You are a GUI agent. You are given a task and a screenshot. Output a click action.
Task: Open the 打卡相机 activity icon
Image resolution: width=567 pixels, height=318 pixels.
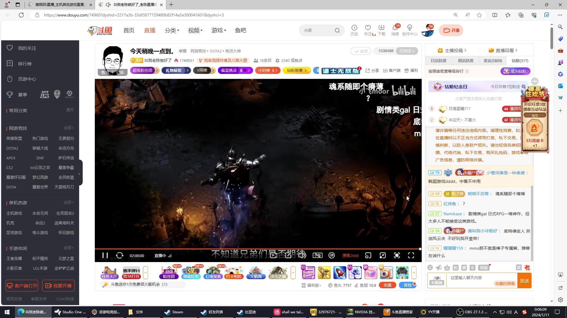(x=234, y=272)
